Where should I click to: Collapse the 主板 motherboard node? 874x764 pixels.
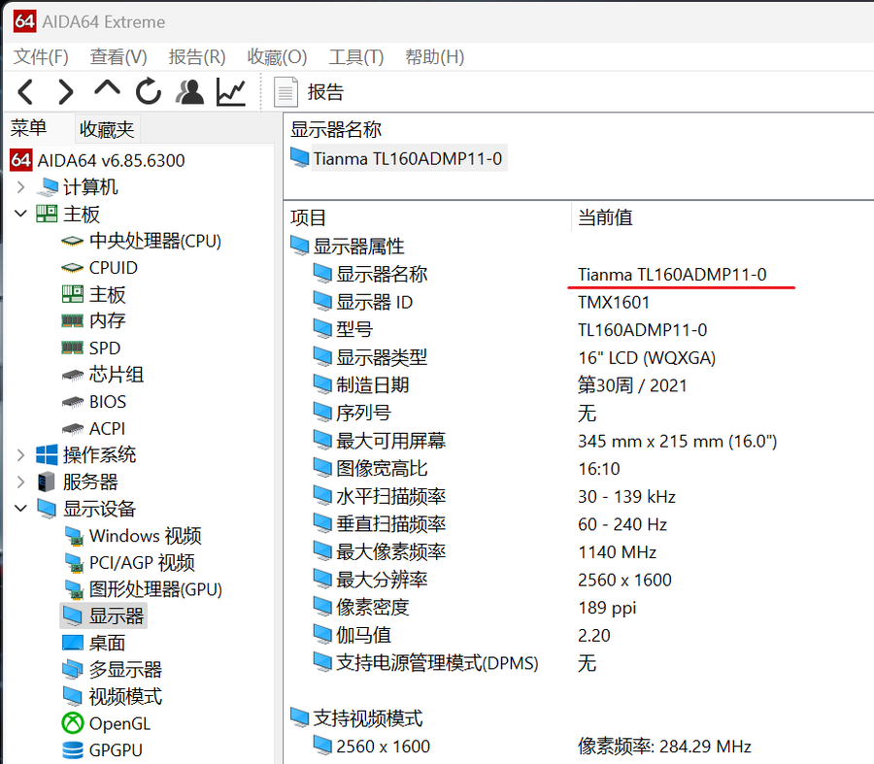[20, 214]
